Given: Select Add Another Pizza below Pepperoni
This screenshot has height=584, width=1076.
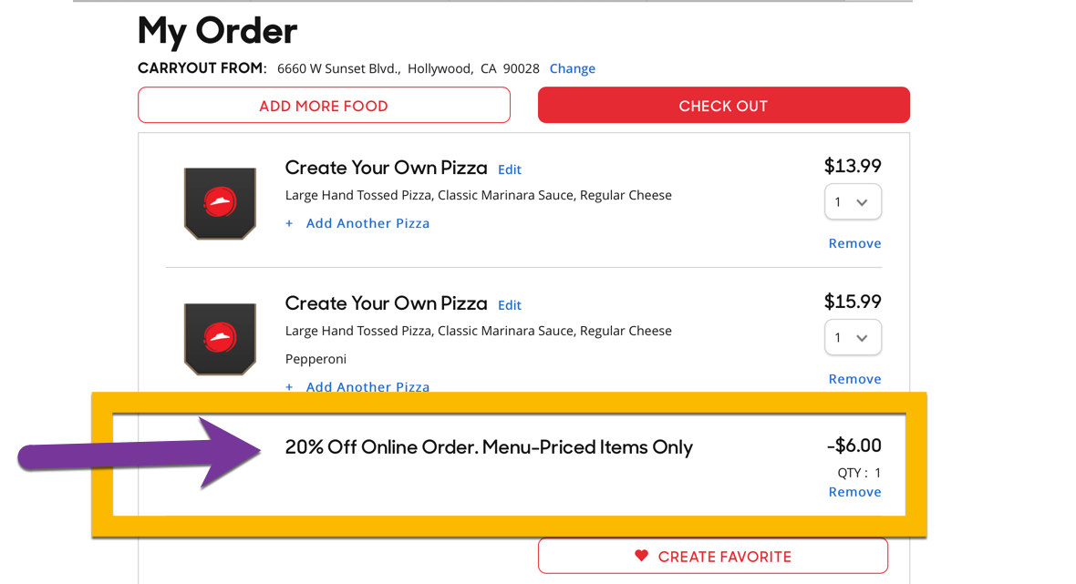Looking at the screenshot, I should click(367, 386).
